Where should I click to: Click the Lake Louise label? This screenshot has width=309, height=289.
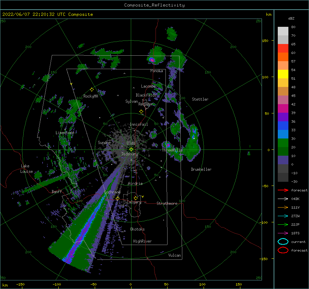tap(27, 169)
